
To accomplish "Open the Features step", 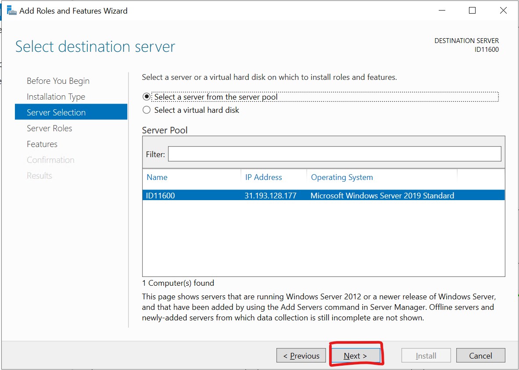I will (42, 144).
